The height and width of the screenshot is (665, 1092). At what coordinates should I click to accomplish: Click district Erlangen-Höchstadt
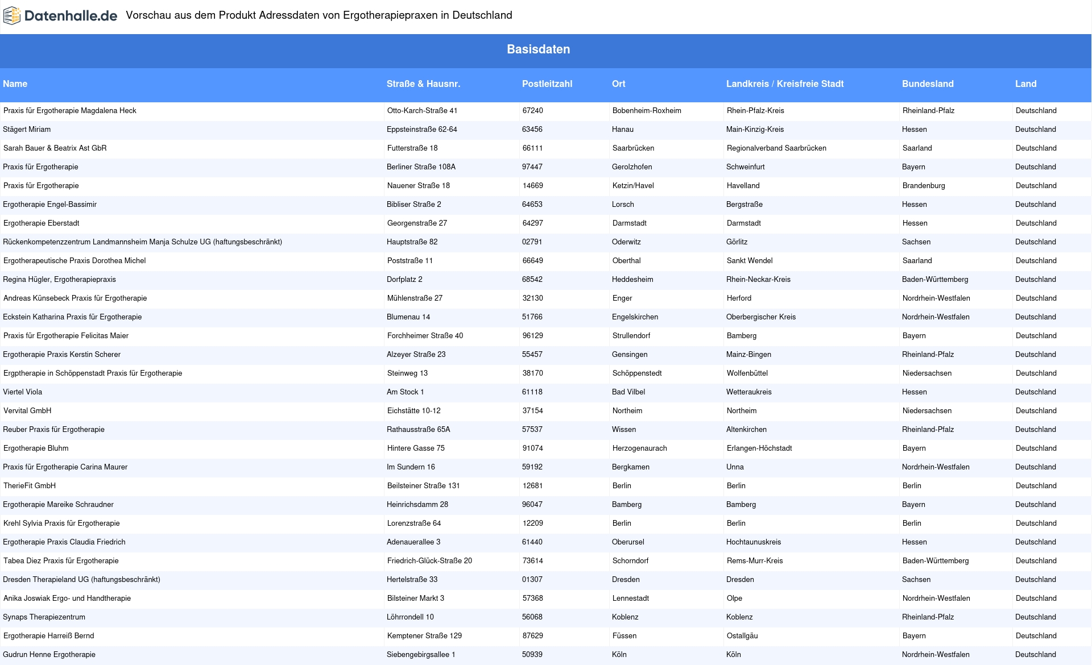759,448
